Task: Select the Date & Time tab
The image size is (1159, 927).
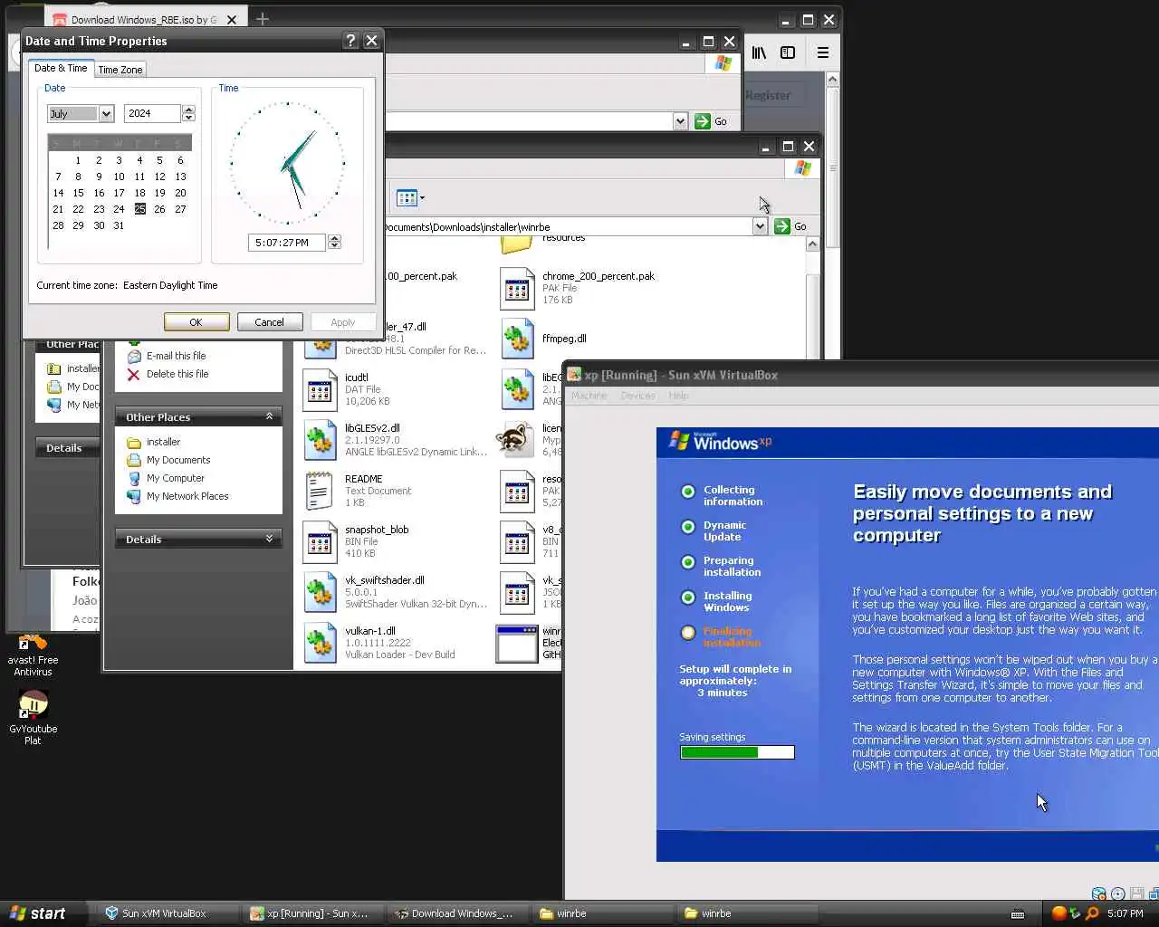Action: [61, 68]
